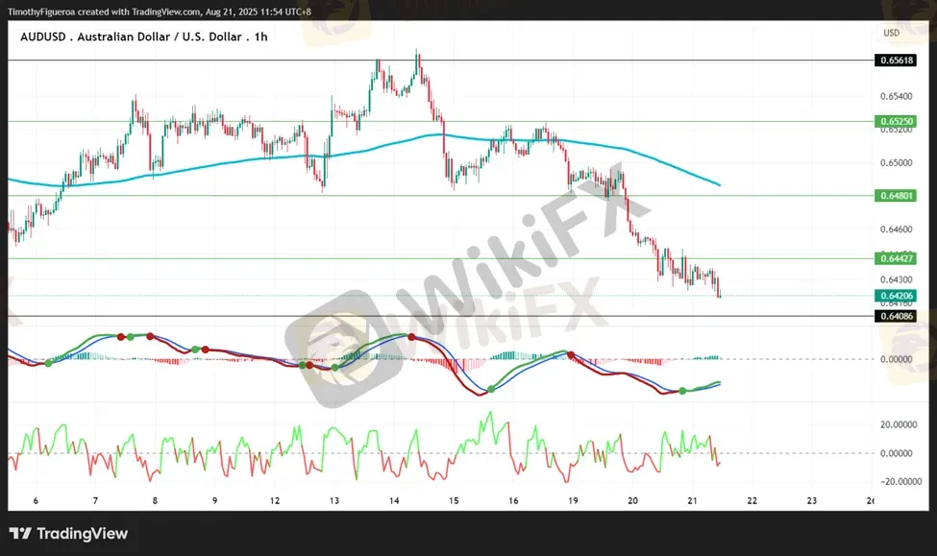Image resolution: width=937 pixels, height=556 pixels.
Task: Click the 0.64206 current price label
Action: point(896,296)
